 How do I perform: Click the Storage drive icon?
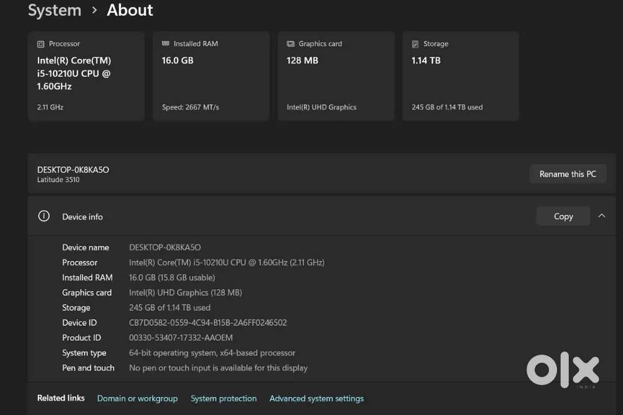(415, 44)
